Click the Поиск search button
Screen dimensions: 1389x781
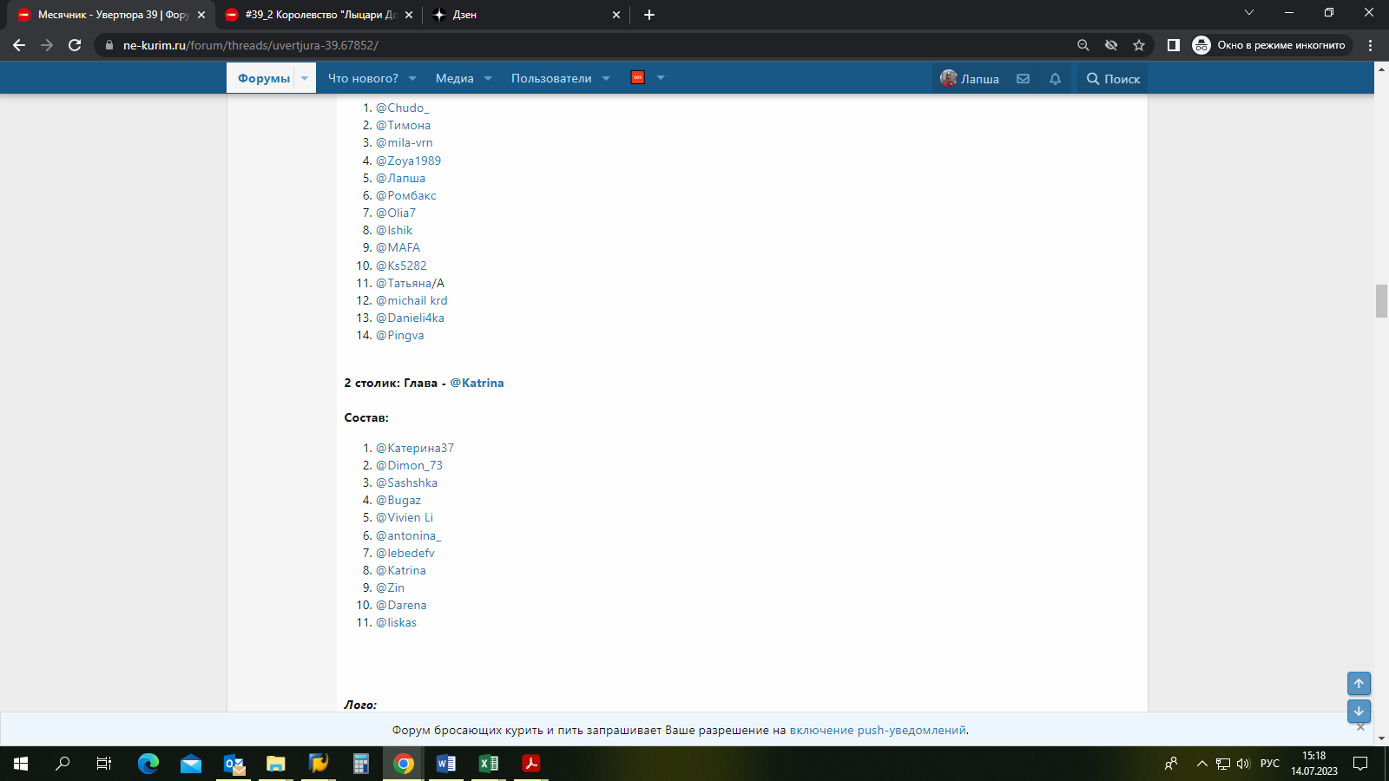tap(1113, 79)
